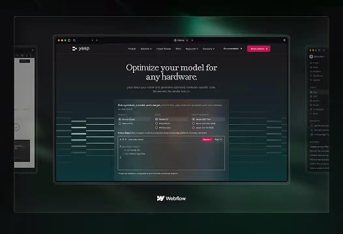Go forward with the browser forward arrow

point(97,40)
